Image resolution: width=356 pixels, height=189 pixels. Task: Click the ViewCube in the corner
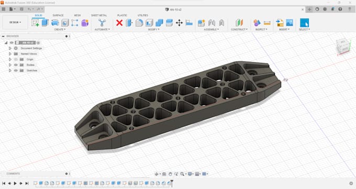pyautogui.click(x=343, y=47)
